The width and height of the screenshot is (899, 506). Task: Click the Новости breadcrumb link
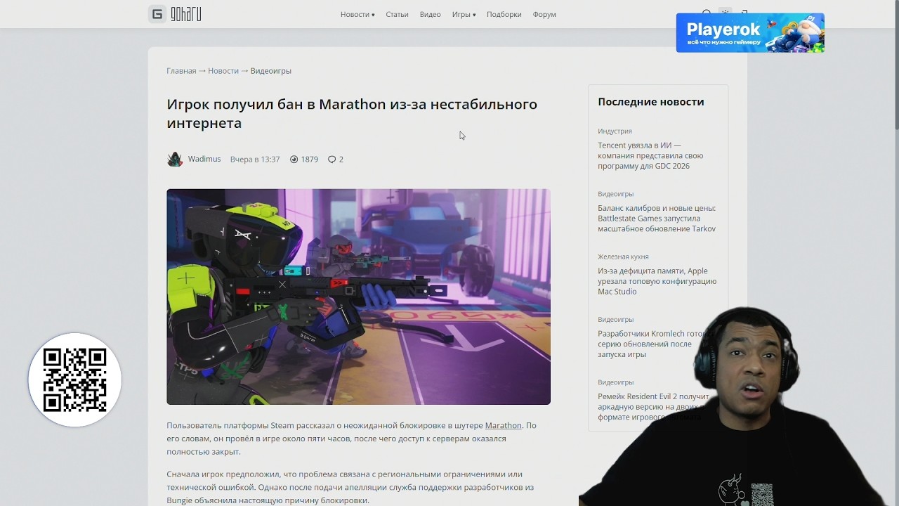pyautogui.click(x=223, y=71)
